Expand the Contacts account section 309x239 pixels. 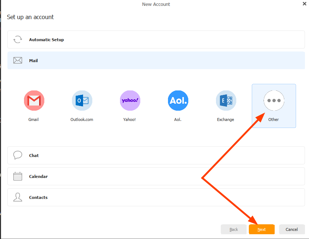(156, 197)
